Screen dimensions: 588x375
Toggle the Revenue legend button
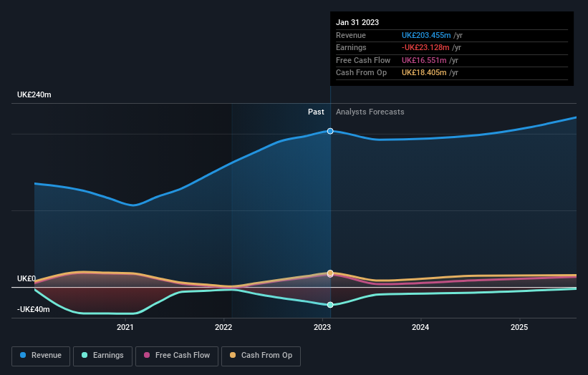coord(41,356)
